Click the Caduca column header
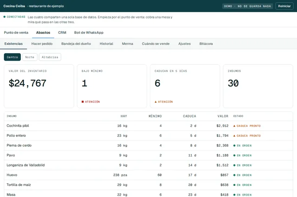Viewport: 297px width, 197px height. point(189,116)
